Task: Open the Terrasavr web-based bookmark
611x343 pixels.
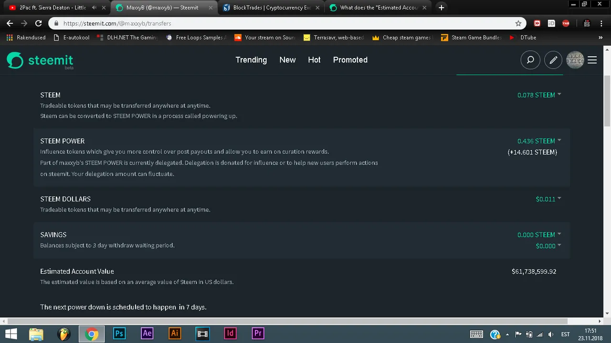Action: (334, 38)
